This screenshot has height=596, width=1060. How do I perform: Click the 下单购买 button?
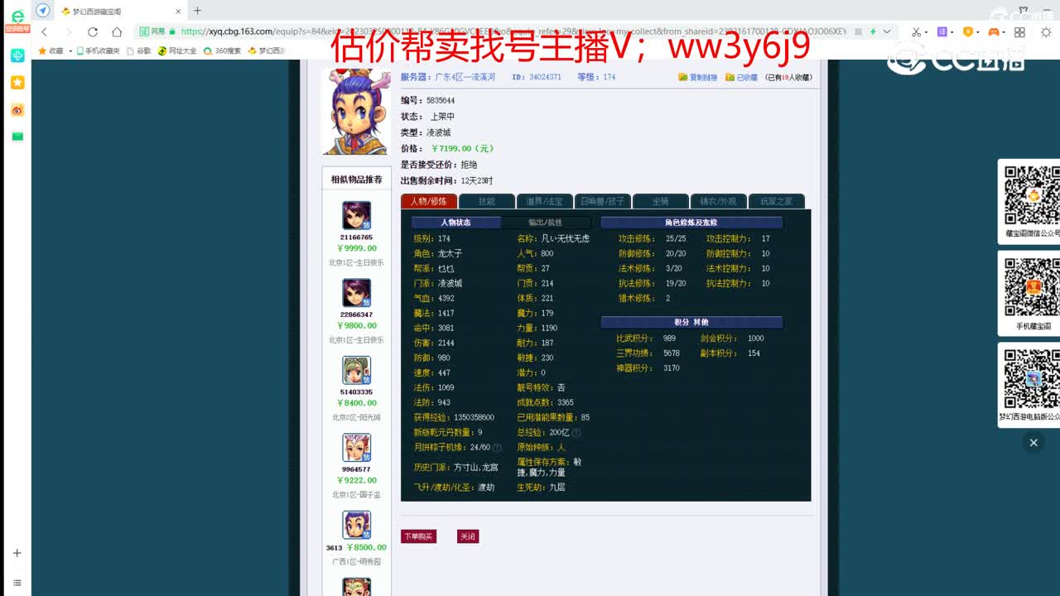point(418,536)
